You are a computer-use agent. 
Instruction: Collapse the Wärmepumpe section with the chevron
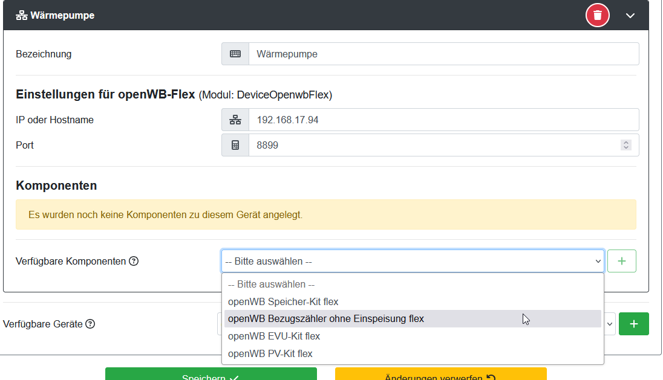(x=630, y=15)
